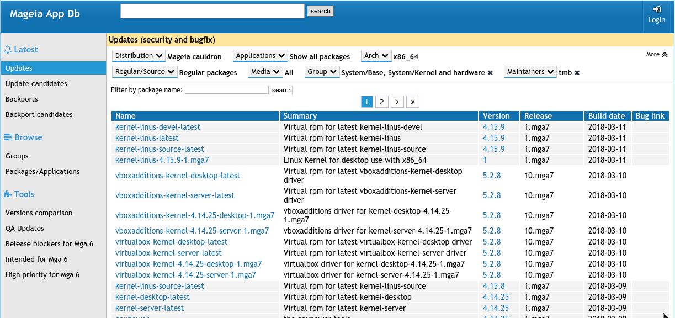The width and height of the screenshot is (675, 318).
Task: Open the Distribution dropdown
Action: 139,56
